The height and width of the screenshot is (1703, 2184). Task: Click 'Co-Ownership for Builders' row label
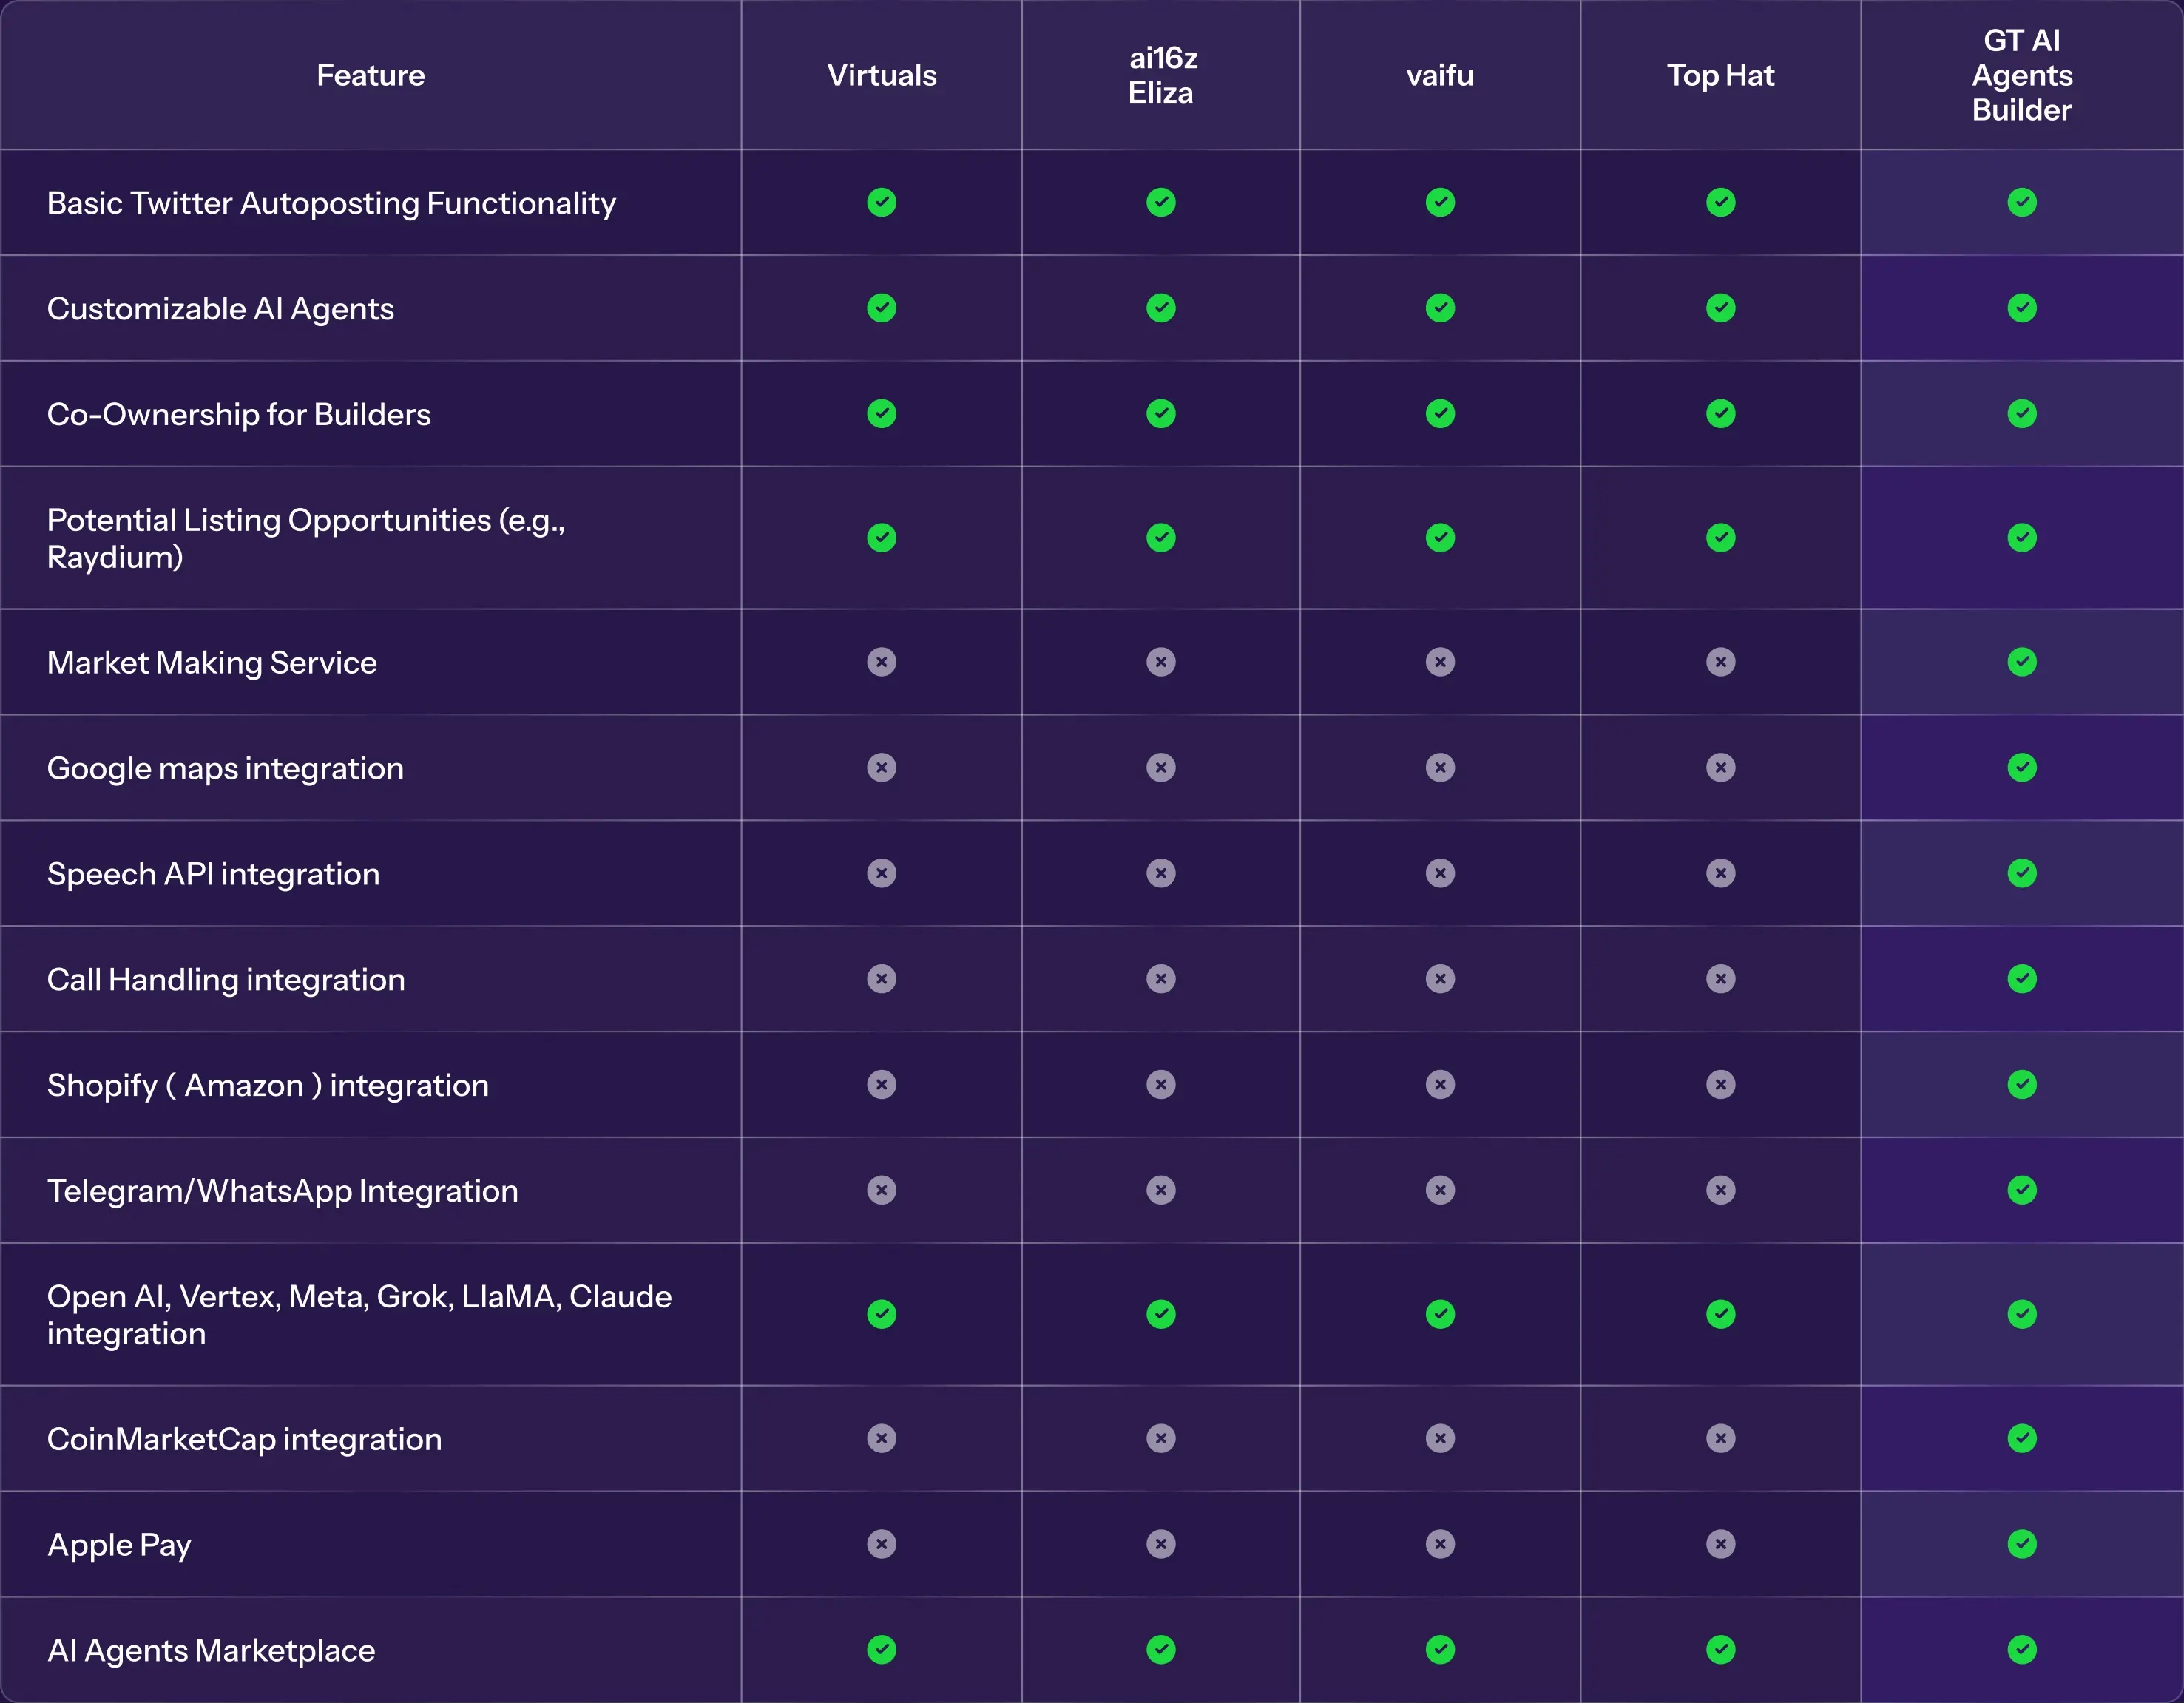coord(238,414)
